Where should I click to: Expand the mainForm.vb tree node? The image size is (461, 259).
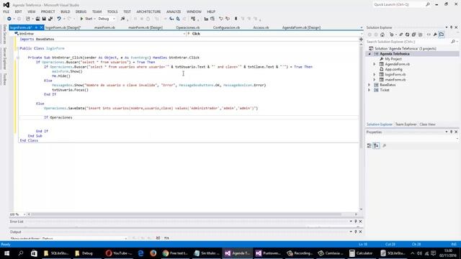click(375, 80)
